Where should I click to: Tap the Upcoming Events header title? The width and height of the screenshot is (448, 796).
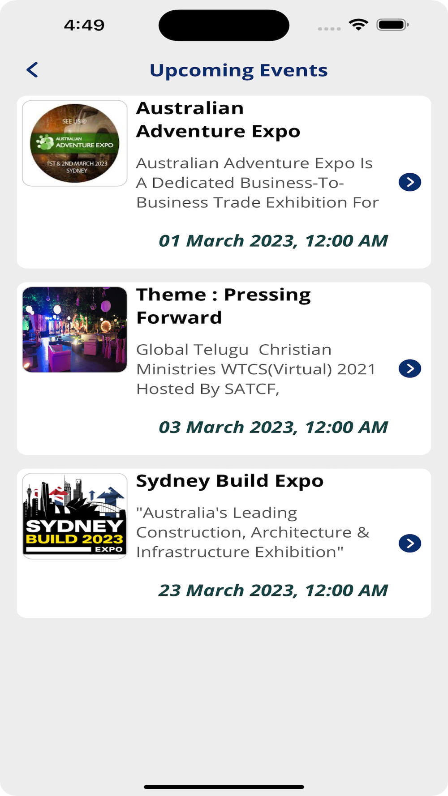click(238, 70)
